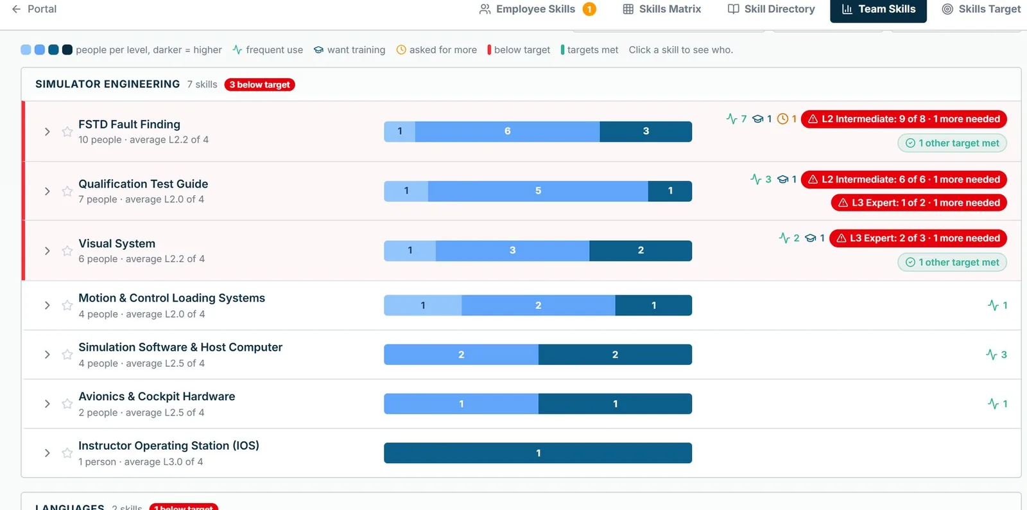Viewport: 1027px width, 510px height.
Task: Click the Skills Target bullseye icon
Action: point(947,9)
